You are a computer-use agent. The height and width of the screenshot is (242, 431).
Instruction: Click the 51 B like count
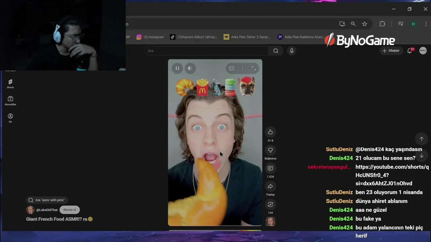[x=270, y=140]
